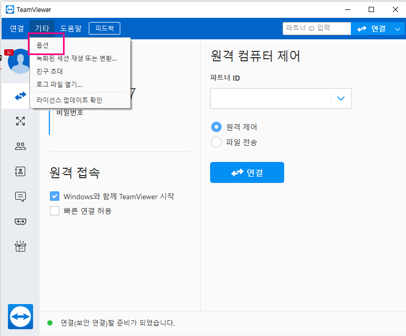
Task: Maximize the TeamViewer window
Action: pos(371,9)
